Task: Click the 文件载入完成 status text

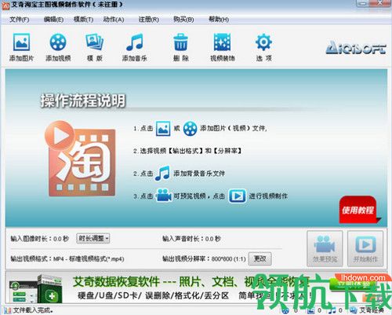Action: point(33,310)
